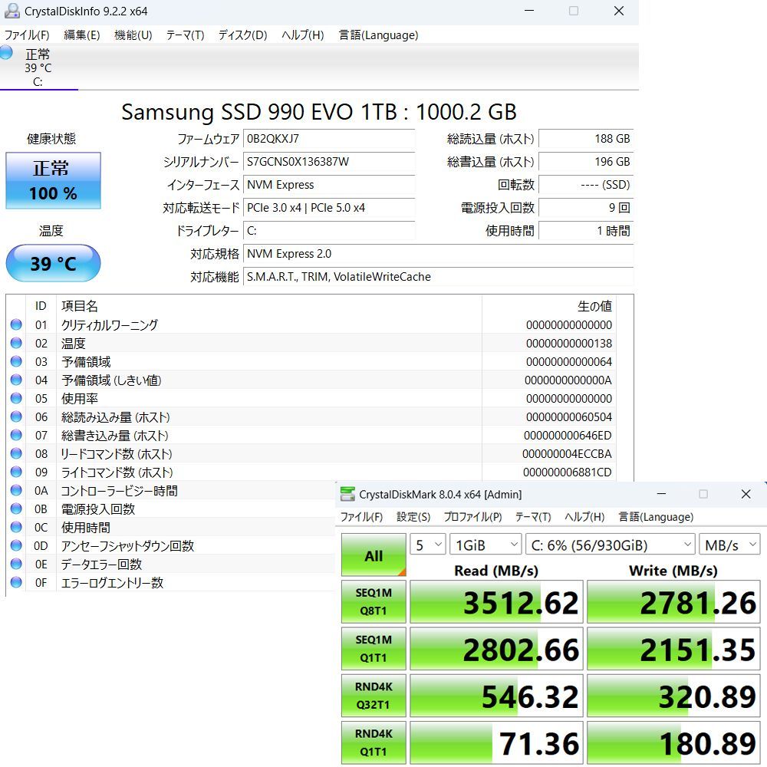Run the SEQ1M Q1T1 test button
Screen dimensions: 767x767
click(x=374, y=649)
